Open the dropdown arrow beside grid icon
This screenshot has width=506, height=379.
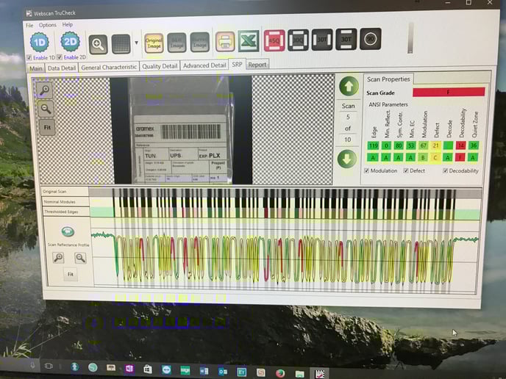point(136,43)
